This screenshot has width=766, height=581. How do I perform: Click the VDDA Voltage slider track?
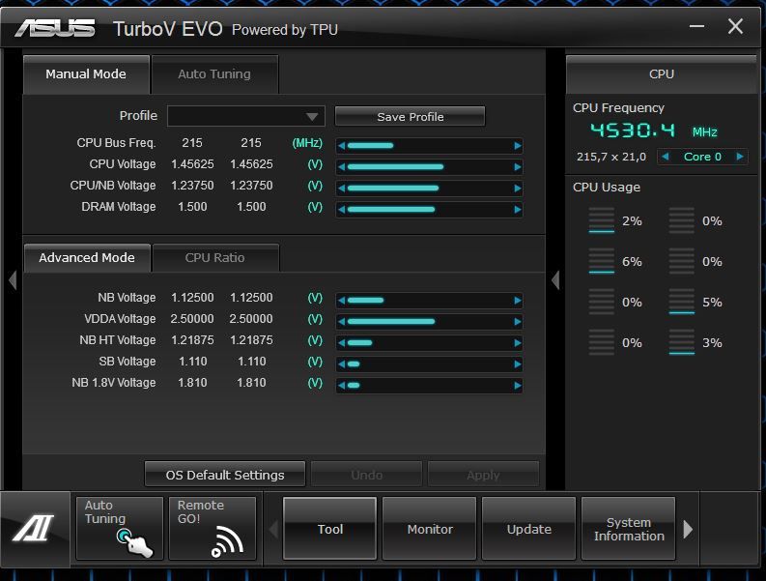[x=430, y=321]
